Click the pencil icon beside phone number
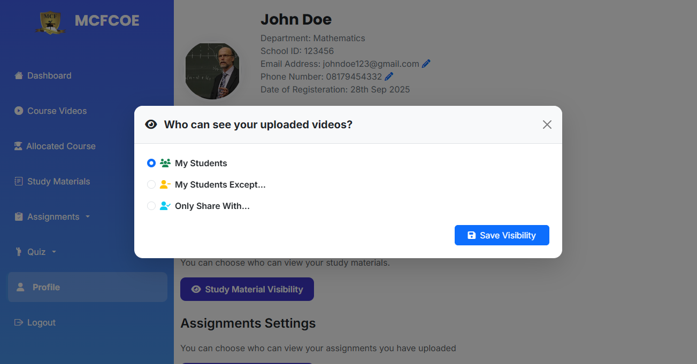This screenshot has width=697, height=364. (389, 76)
